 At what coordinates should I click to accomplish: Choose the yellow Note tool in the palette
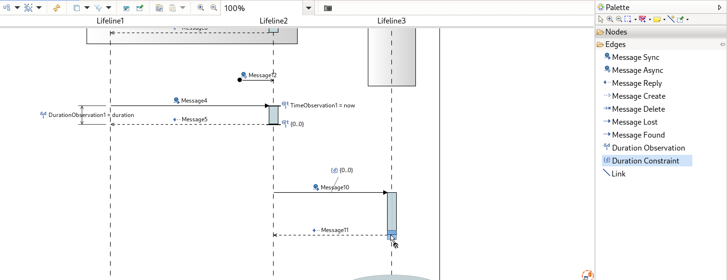tap(657, 19)
